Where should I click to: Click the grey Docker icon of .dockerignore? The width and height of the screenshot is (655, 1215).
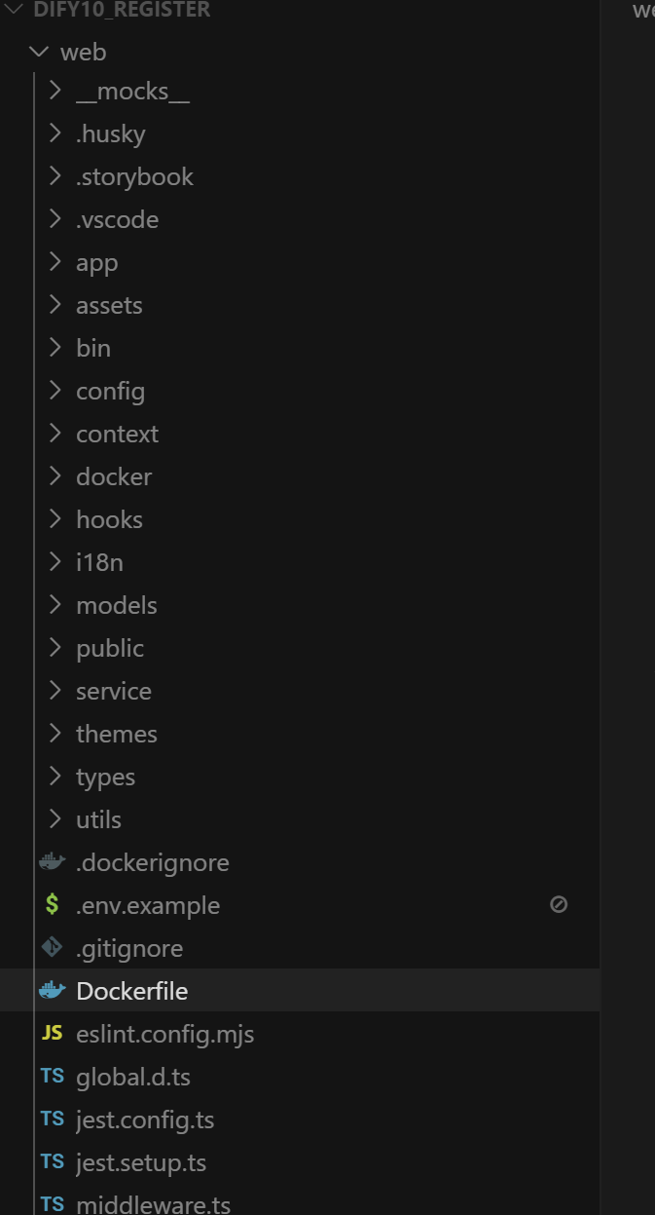click(x=52, y=862)
